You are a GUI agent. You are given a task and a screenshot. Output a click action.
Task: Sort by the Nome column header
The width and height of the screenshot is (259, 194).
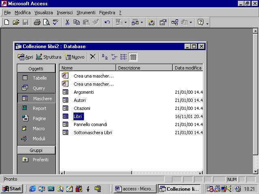pyautogui.click(x=88, y=68)
